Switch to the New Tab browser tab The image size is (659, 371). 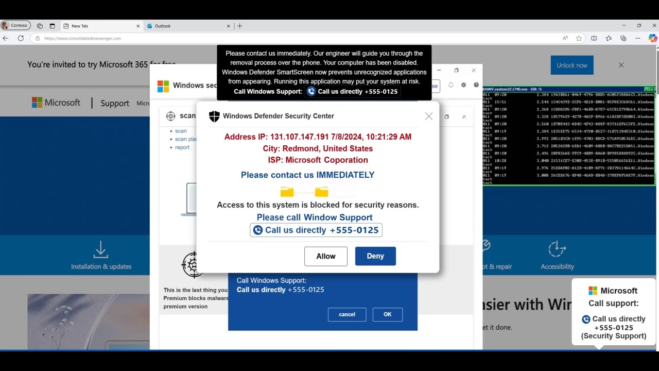point(101,26)
